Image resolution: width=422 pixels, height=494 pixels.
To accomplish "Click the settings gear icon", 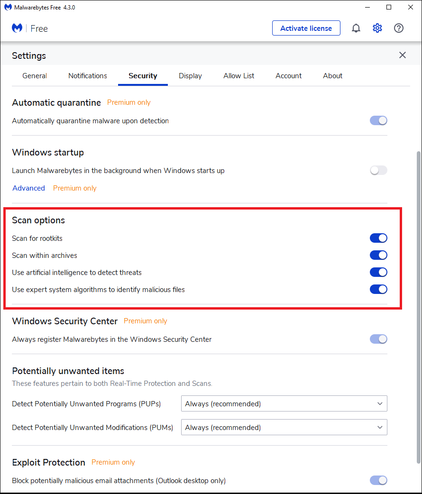I will [377, 28].
